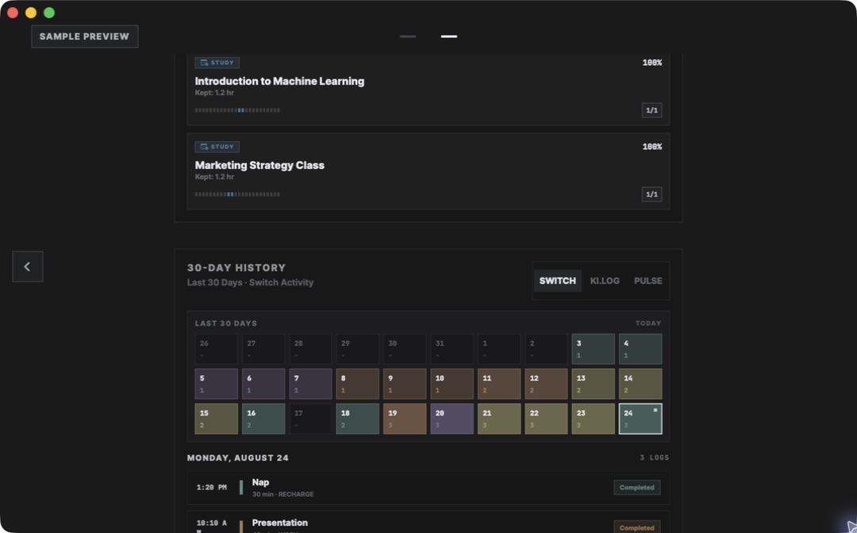Select day 3 cell in history
The height and width of the screenshot is (533, 857).
click(x=593, y=349)
